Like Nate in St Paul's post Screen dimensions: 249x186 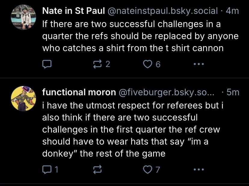point(148,64)
